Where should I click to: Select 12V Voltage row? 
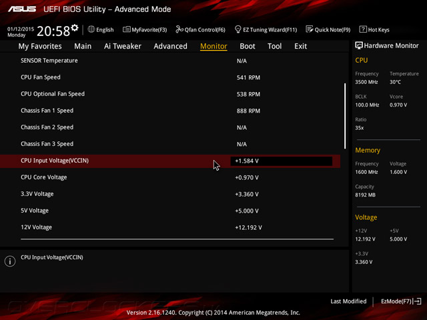coord(170,227)
